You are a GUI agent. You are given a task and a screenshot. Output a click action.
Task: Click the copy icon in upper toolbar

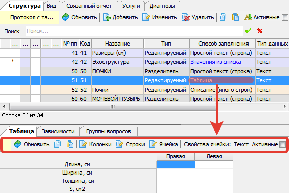[x=223, y=17]
